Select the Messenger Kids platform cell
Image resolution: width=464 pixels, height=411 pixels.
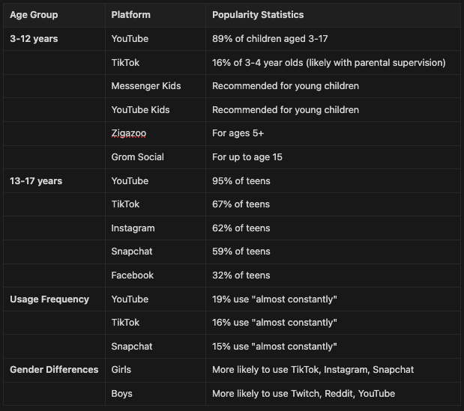[146, 86]
